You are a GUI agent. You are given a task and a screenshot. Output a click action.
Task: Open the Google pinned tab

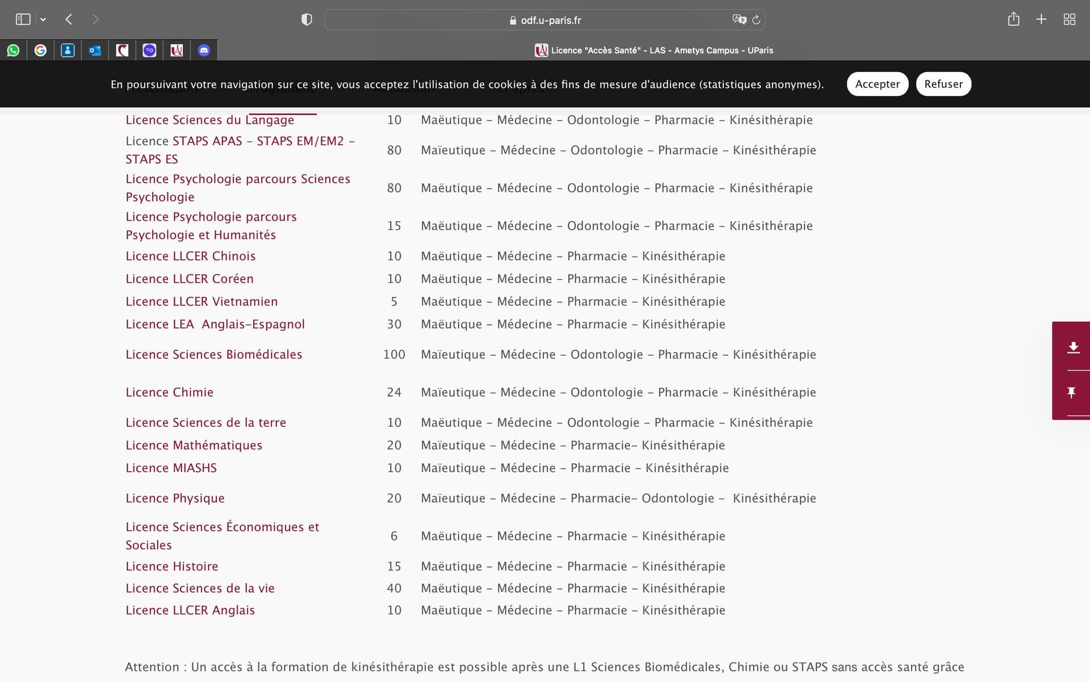[40, 51]
